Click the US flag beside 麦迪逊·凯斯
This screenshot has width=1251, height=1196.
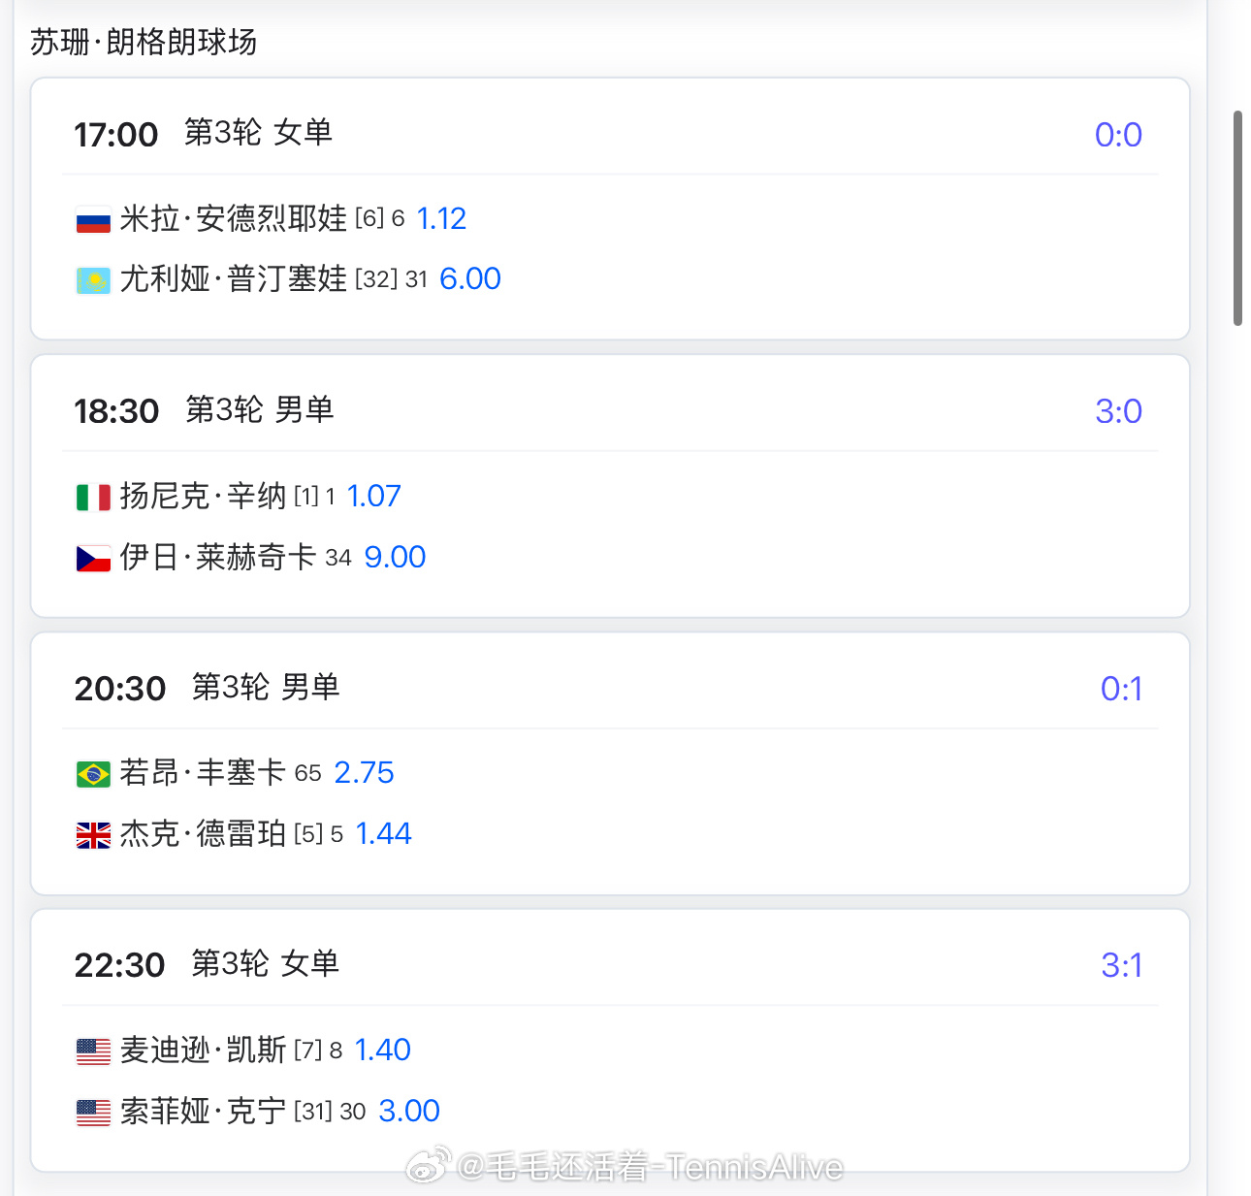click(x=93, y=1051)
